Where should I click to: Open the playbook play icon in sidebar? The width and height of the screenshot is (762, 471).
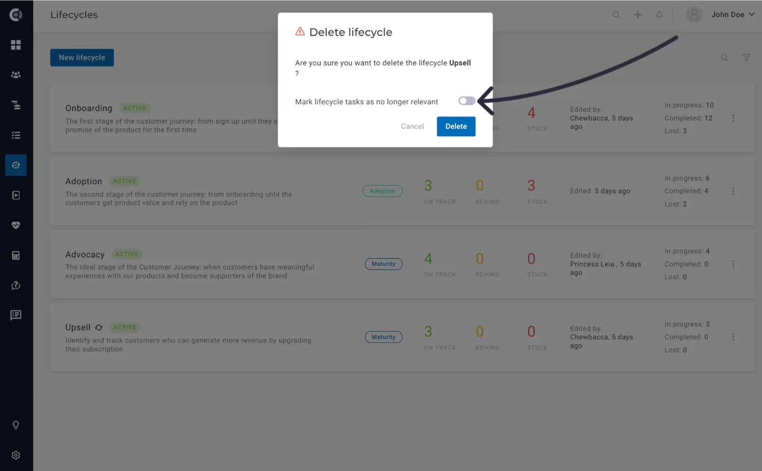(16, 195)
